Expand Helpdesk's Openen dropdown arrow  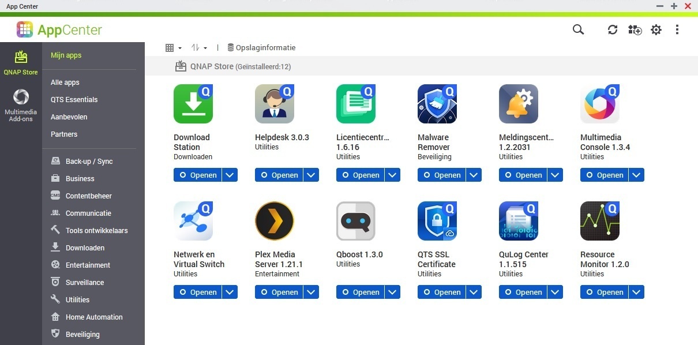pos(312,175)
